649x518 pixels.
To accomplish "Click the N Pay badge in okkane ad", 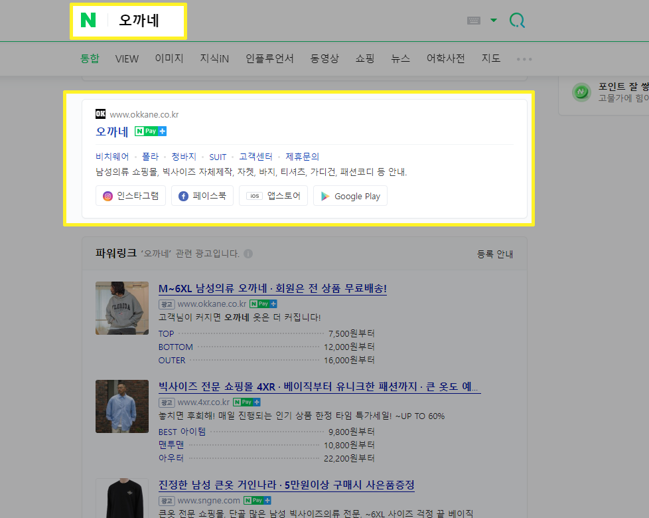I will click(x=263, y=304).
